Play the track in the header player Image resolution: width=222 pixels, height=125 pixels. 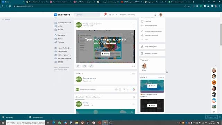pos(113,15)
